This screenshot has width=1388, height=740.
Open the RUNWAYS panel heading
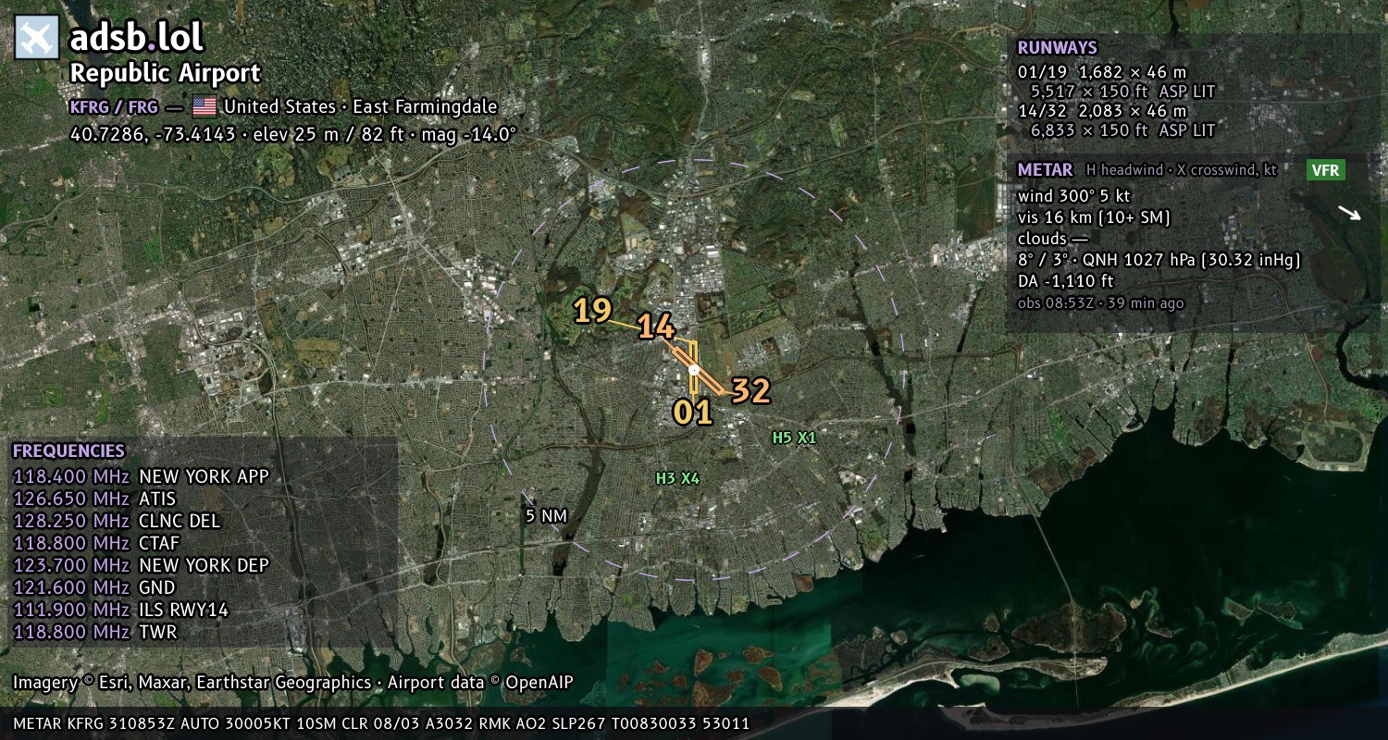(x=1057, y=48)
